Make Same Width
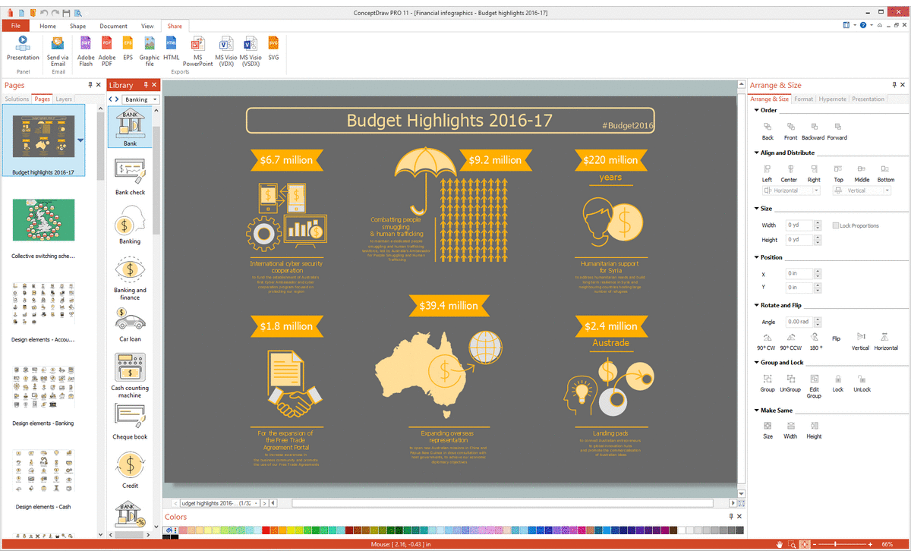The width and height of the screenshot is (911, 557). tap(790, 430)
